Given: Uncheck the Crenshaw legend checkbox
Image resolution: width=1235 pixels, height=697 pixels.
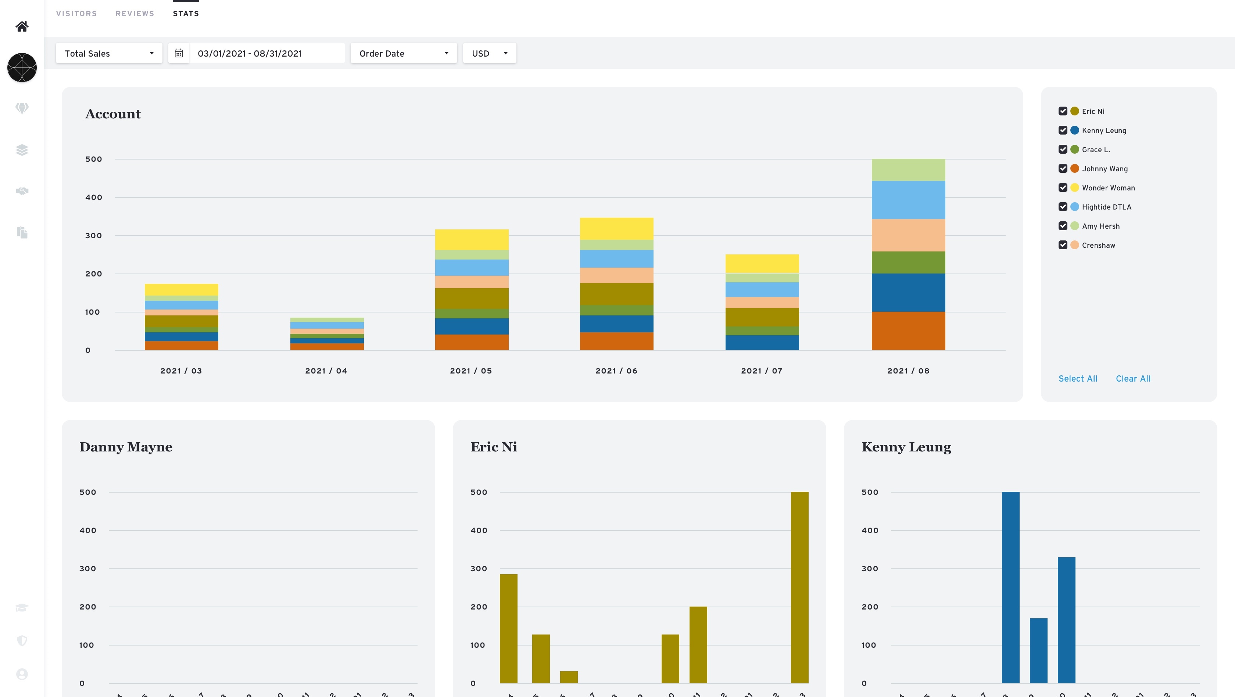Looking at the screenshot, I should point(1063,245).
